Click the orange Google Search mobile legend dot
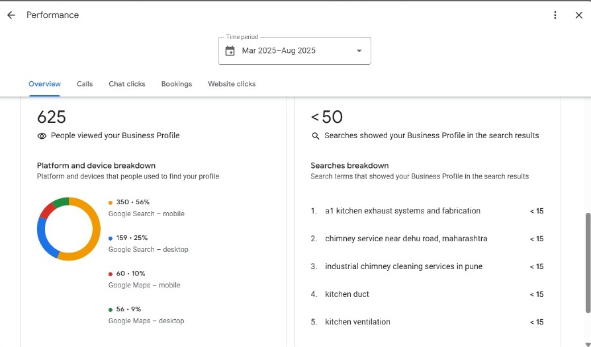 coord(111,202)
